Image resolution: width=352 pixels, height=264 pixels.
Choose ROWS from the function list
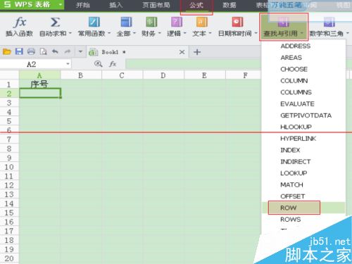303,219
